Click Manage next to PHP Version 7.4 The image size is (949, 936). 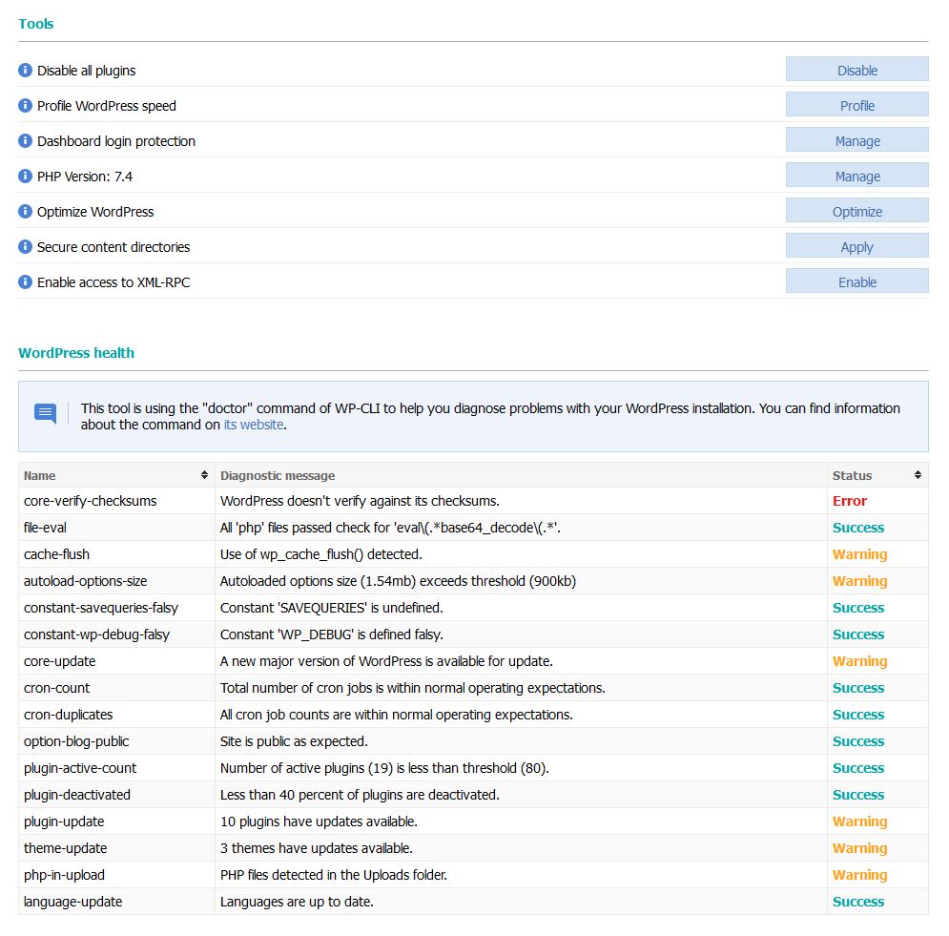[856, 175]
